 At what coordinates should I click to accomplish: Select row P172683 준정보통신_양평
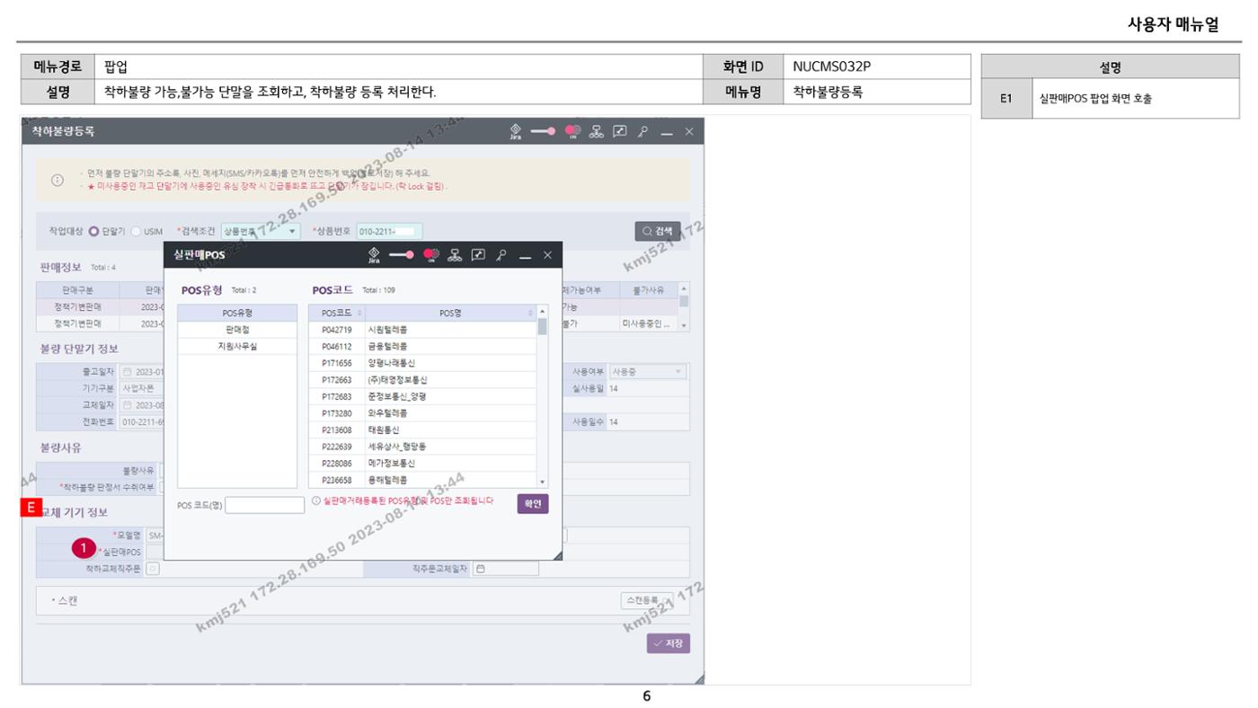[x=422, y=396]
